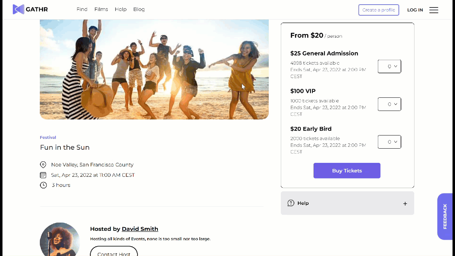Click the clock duration icon

tap(43, 185)
